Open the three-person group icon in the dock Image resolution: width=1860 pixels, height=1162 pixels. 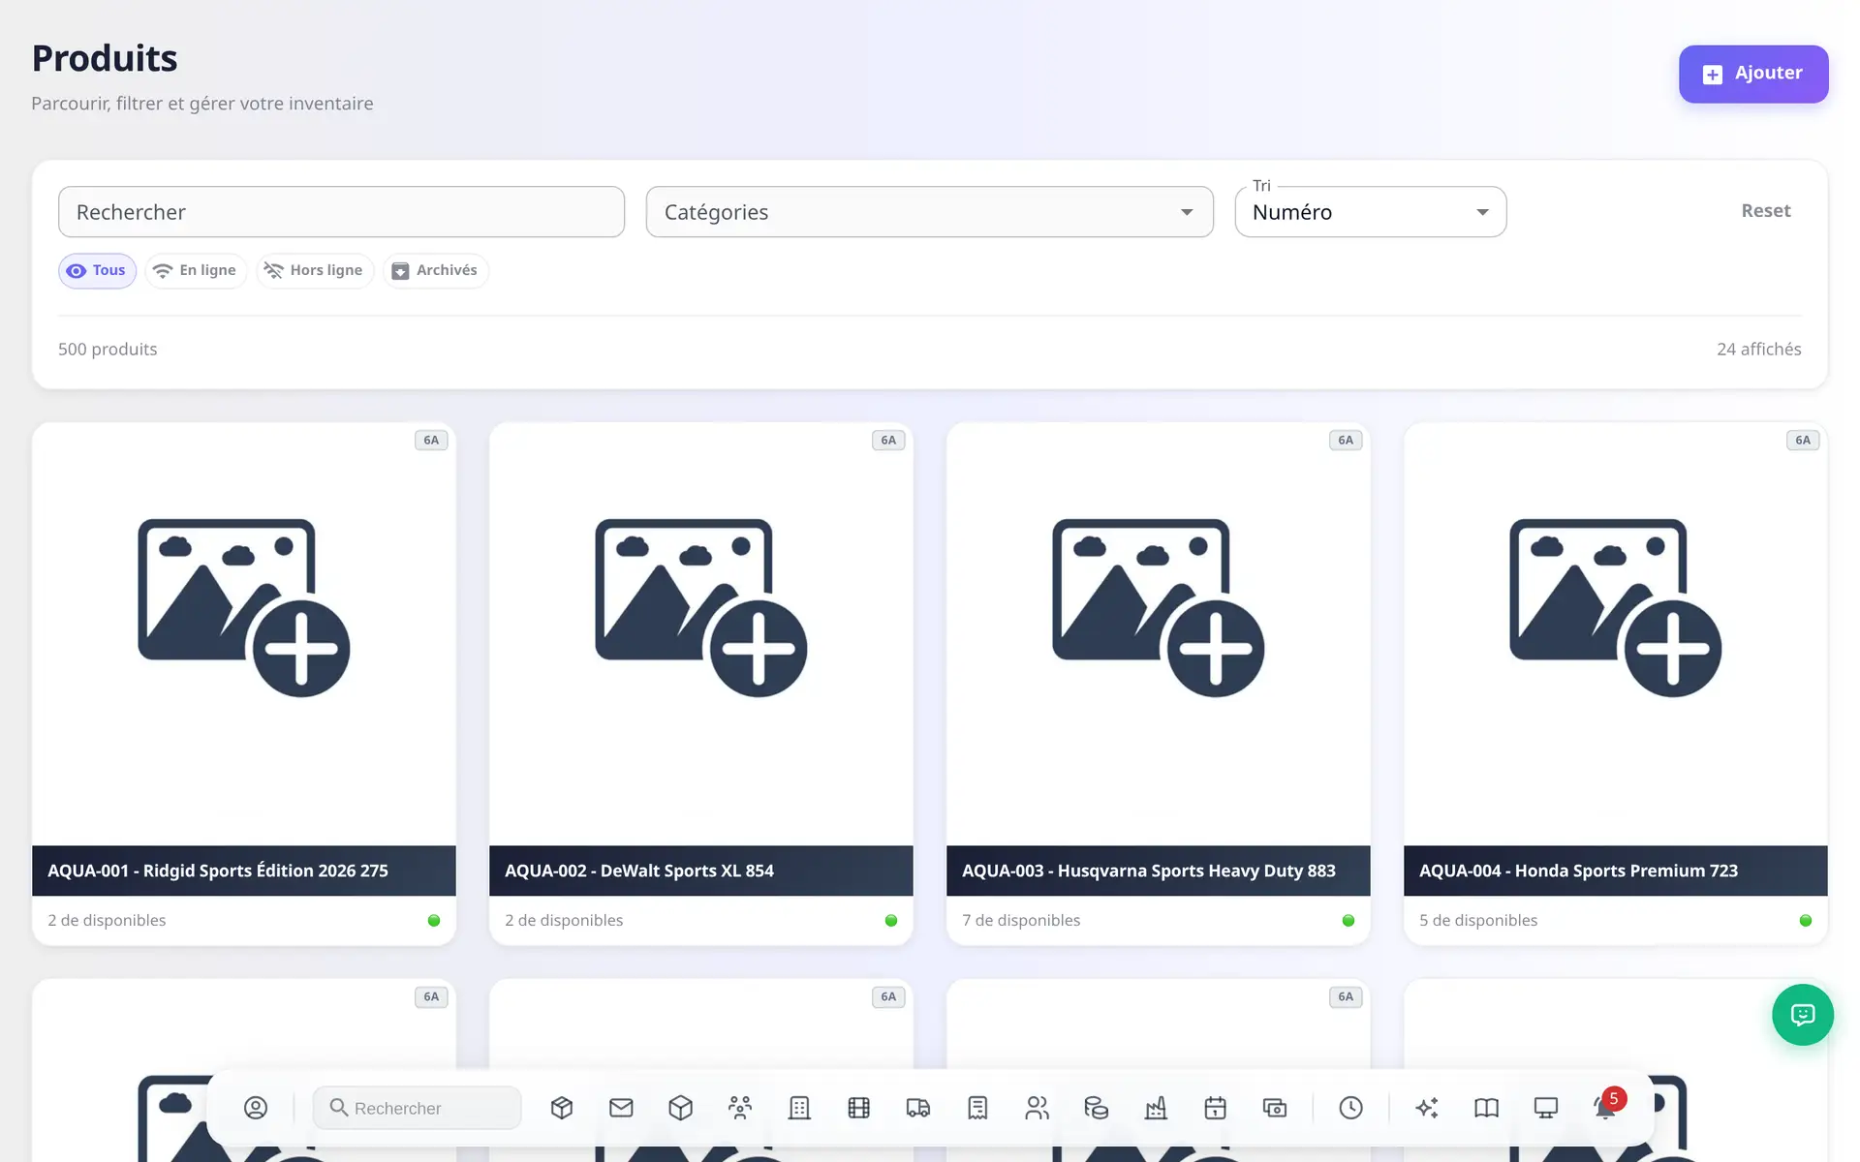pos(740,1108)
